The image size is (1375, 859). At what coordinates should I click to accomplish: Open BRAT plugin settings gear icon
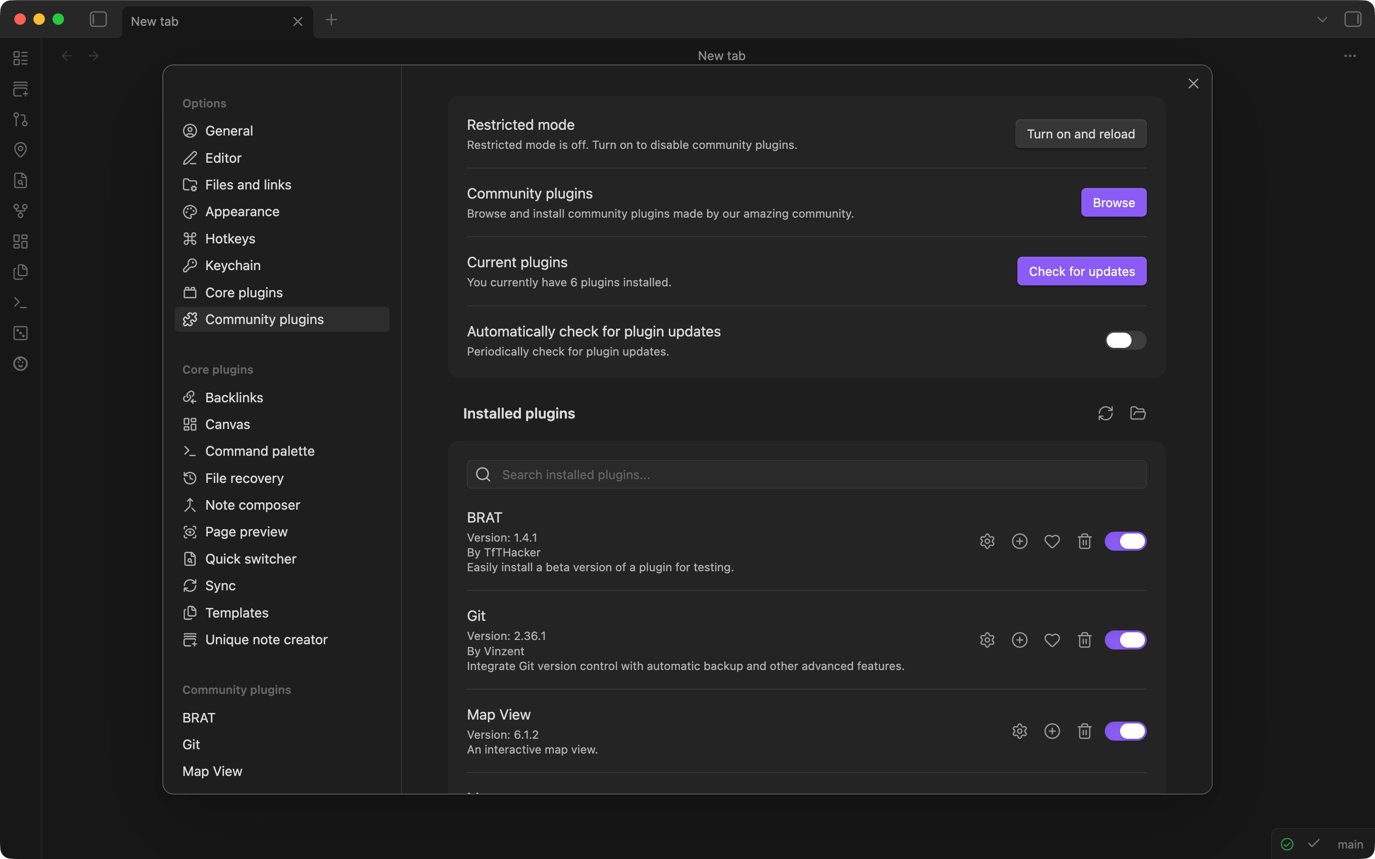point(987,541)
